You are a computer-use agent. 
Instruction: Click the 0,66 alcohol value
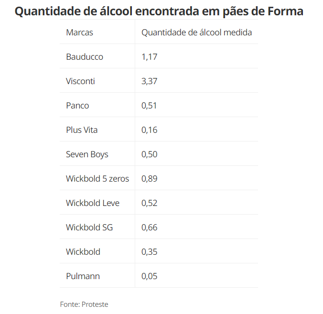pos(150,227)
